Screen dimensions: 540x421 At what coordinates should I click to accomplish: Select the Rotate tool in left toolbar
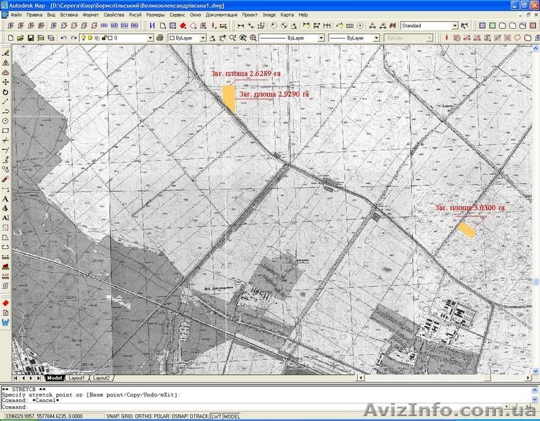click(x=6, y=92)
